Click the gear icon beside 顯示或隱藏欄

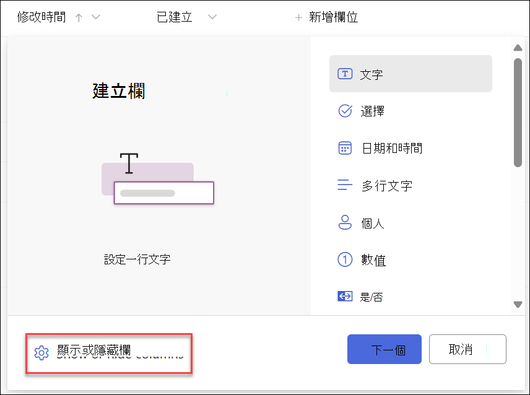tap(41, 353)
